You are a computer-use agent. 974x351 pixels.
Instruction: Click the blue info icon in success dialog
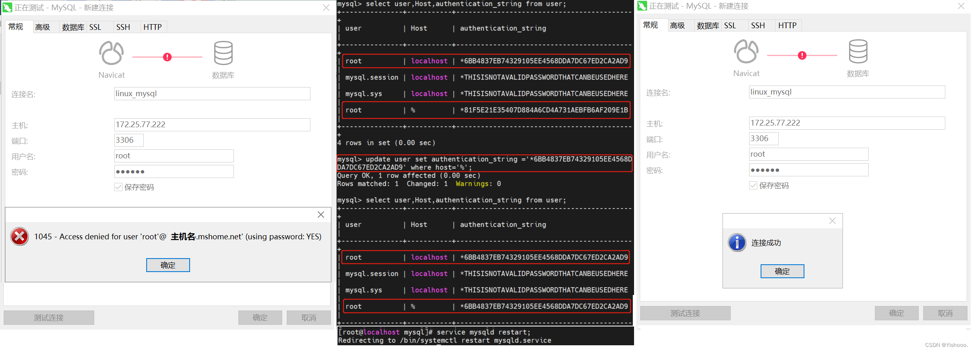(737, 243)
